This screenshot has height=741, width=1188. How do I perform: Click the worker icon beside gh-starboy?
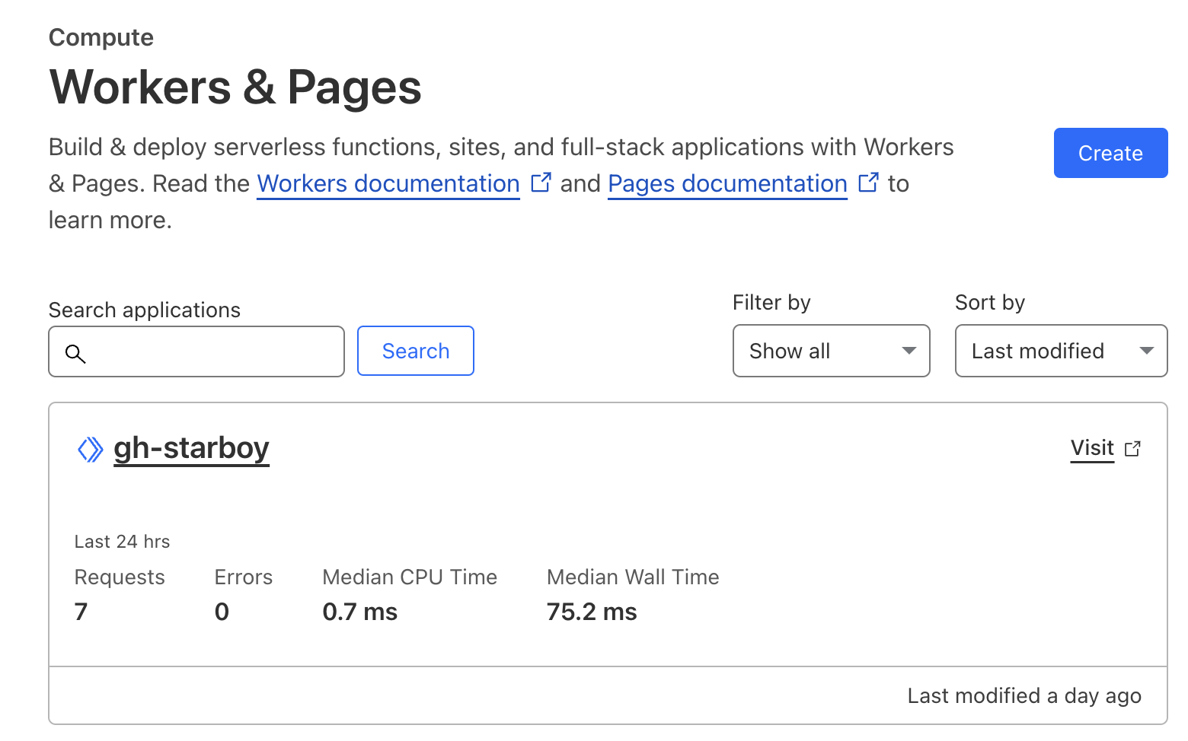pos(90,449)
